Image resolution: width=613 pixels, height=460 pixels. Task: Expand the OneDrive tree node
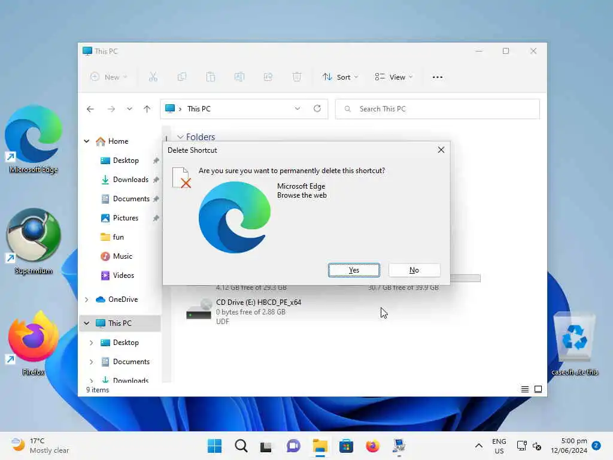pos(87,299)
